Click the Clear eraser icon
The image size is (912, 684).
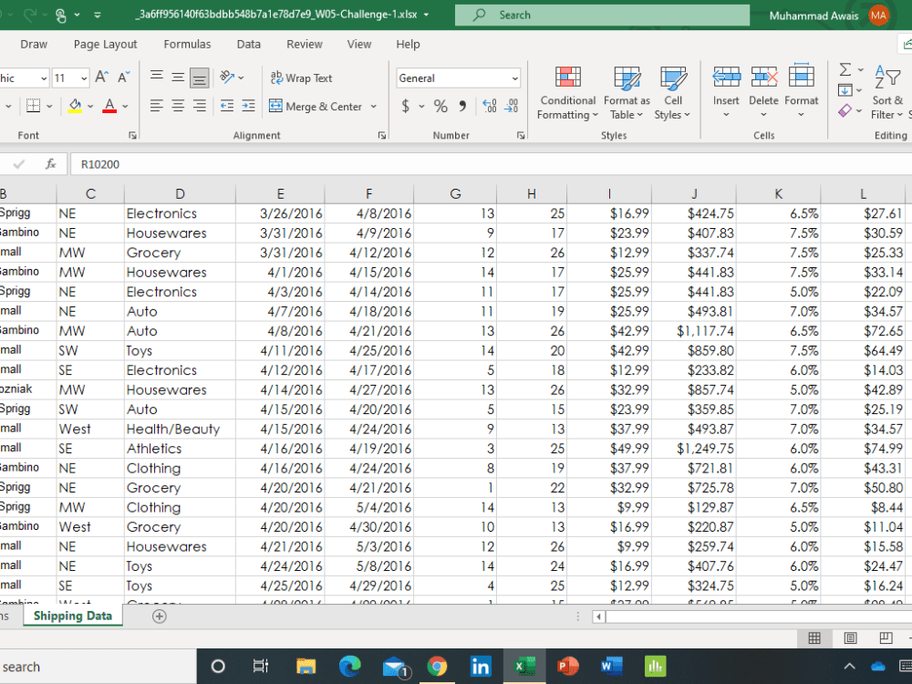(x=845, y=110)
